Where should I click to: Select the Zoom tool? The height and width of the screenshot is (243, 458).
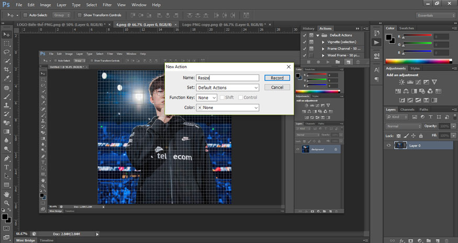pos(6,203)
